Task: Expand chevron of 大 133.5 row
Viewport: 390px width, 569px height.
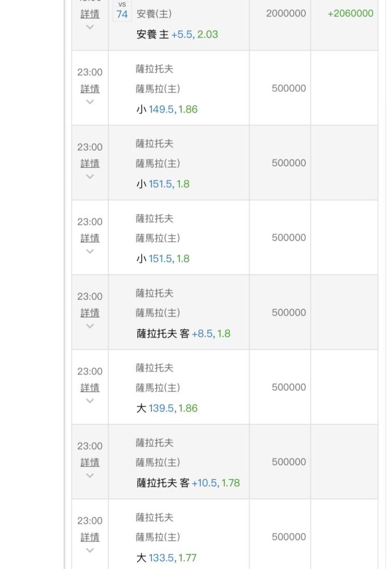Action: pos(90,550)
